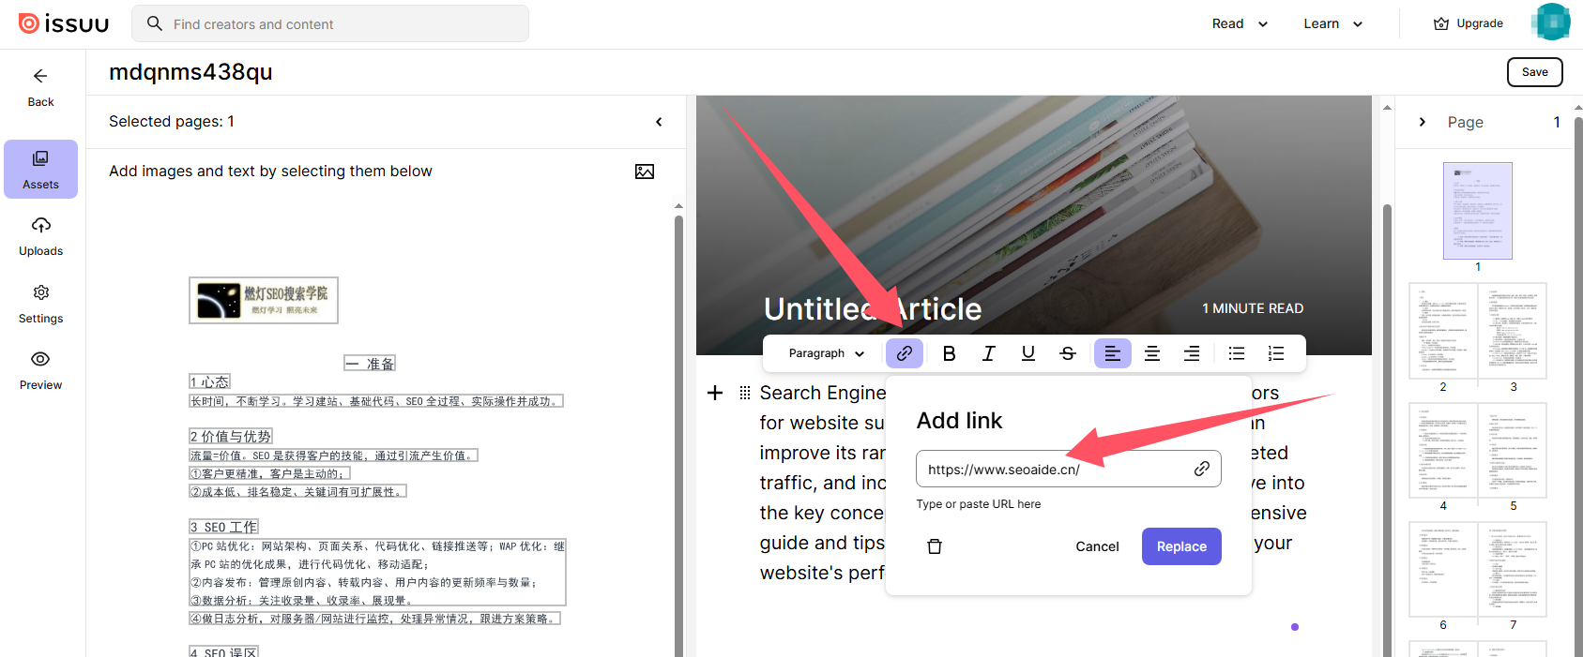
Task: Switch to the Preview sidebar tab
Action: coord(41,370)
